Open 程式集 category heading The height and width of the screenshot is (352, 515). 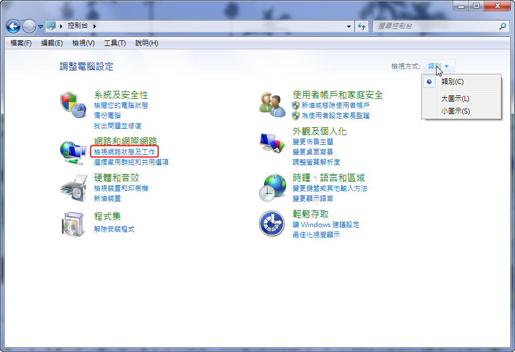tap(107, 216)
